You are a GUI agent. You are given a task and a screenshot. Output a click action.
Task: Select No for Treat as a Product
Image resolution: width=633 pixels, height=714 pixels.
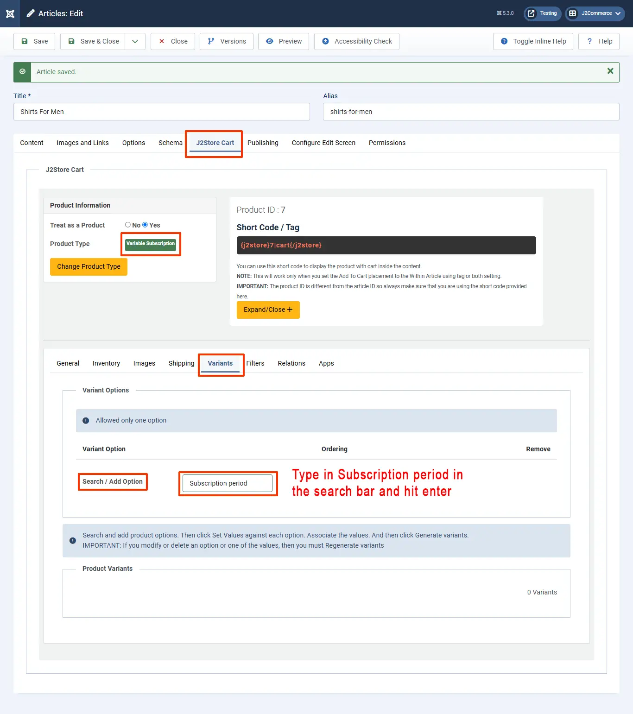[x=128, y=225]
